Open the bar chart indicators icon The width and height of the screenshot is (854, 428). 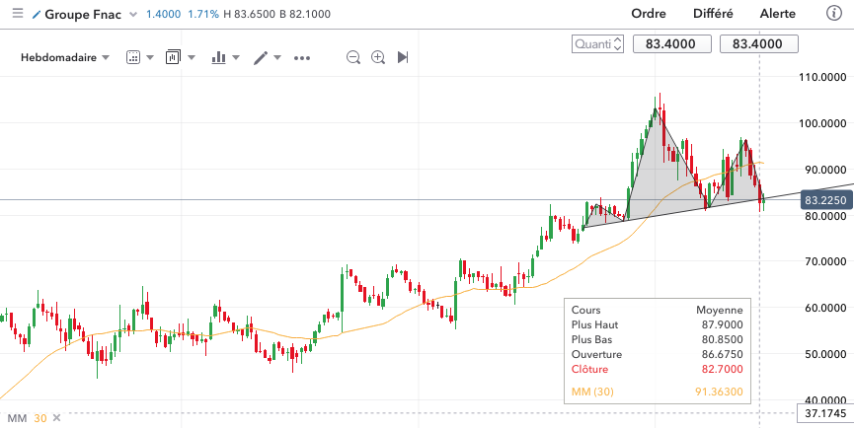[218, 57]
